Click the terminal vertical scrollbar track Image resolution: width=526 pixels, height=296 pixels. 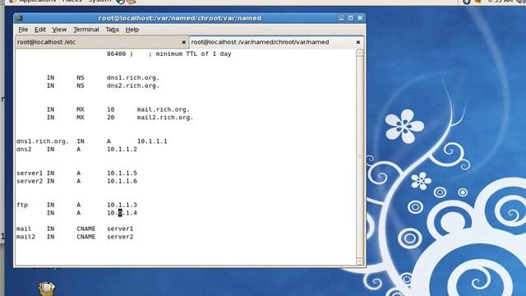point(360,157)
